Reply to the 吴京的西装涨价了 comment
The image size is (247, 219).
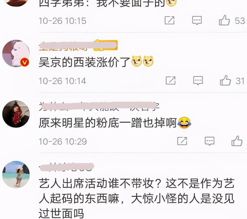coord(198,81)
